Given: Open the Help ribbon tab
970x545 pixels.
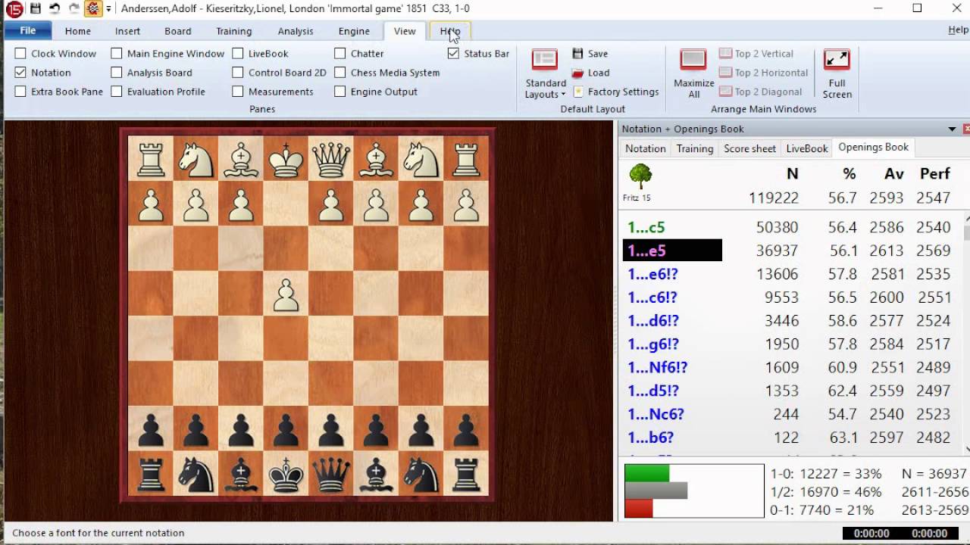Looking at the screenshot, I should [x=450, y=31].
